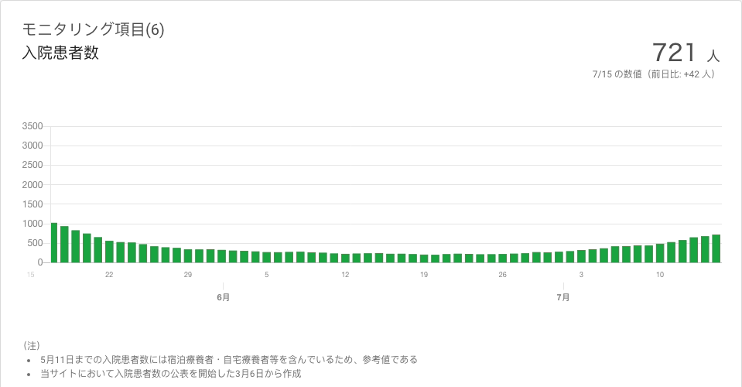Click the 2000 y-axis label
This screenshot has height=387, width=742.
(x=32, y=185)
